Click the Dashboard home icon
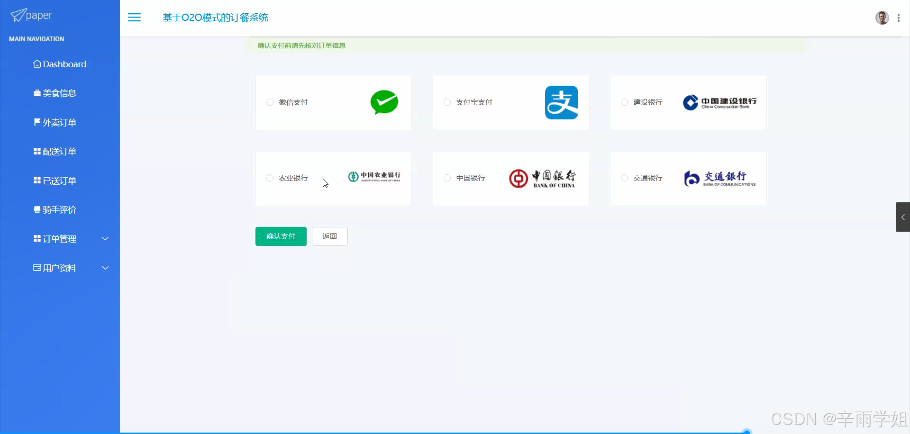 (x=37, y=64)
